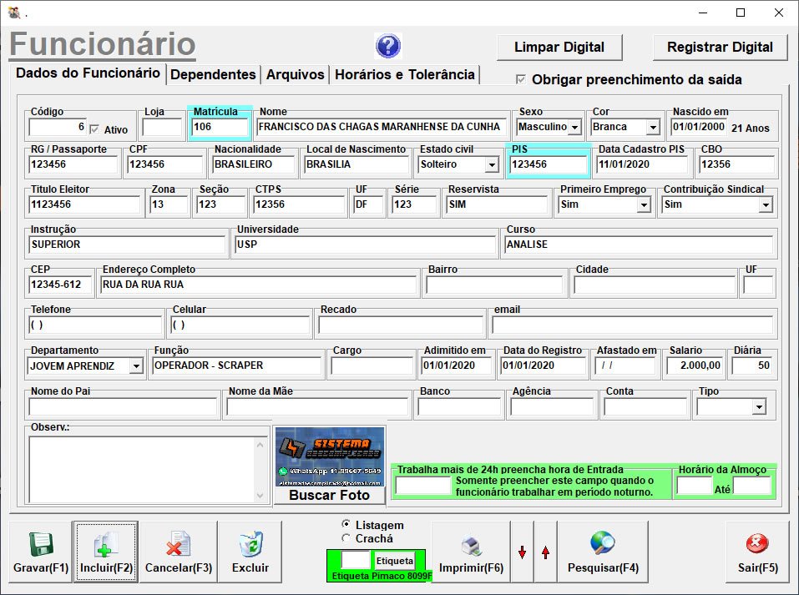
Task: Open the Cor dropdown
Action: click(x=653, y=127)
